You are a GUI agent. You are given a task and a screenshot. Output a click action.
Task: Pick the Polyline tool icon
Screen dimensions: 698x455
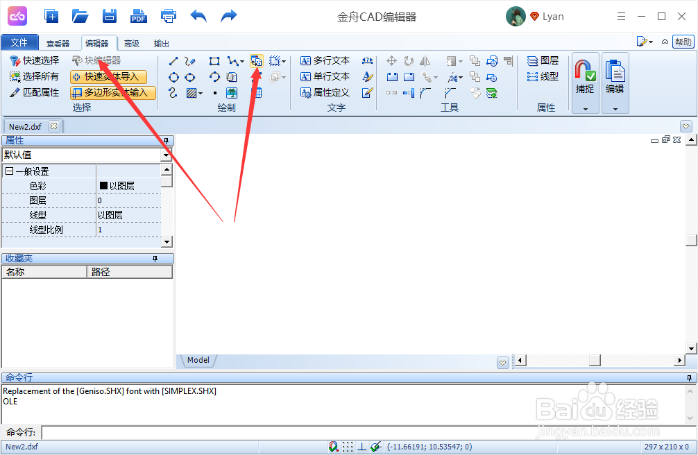click(x=232, y=61)
